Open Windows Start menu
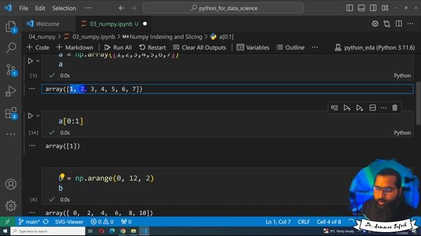421x236 pixels. 5,231
